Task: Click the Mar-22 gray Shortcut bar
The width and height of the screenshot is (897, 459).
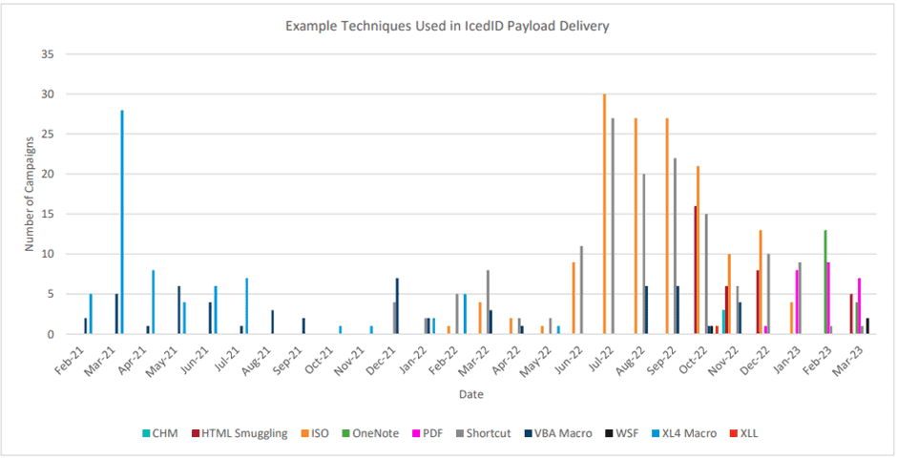Action: [x=488, y=303]
